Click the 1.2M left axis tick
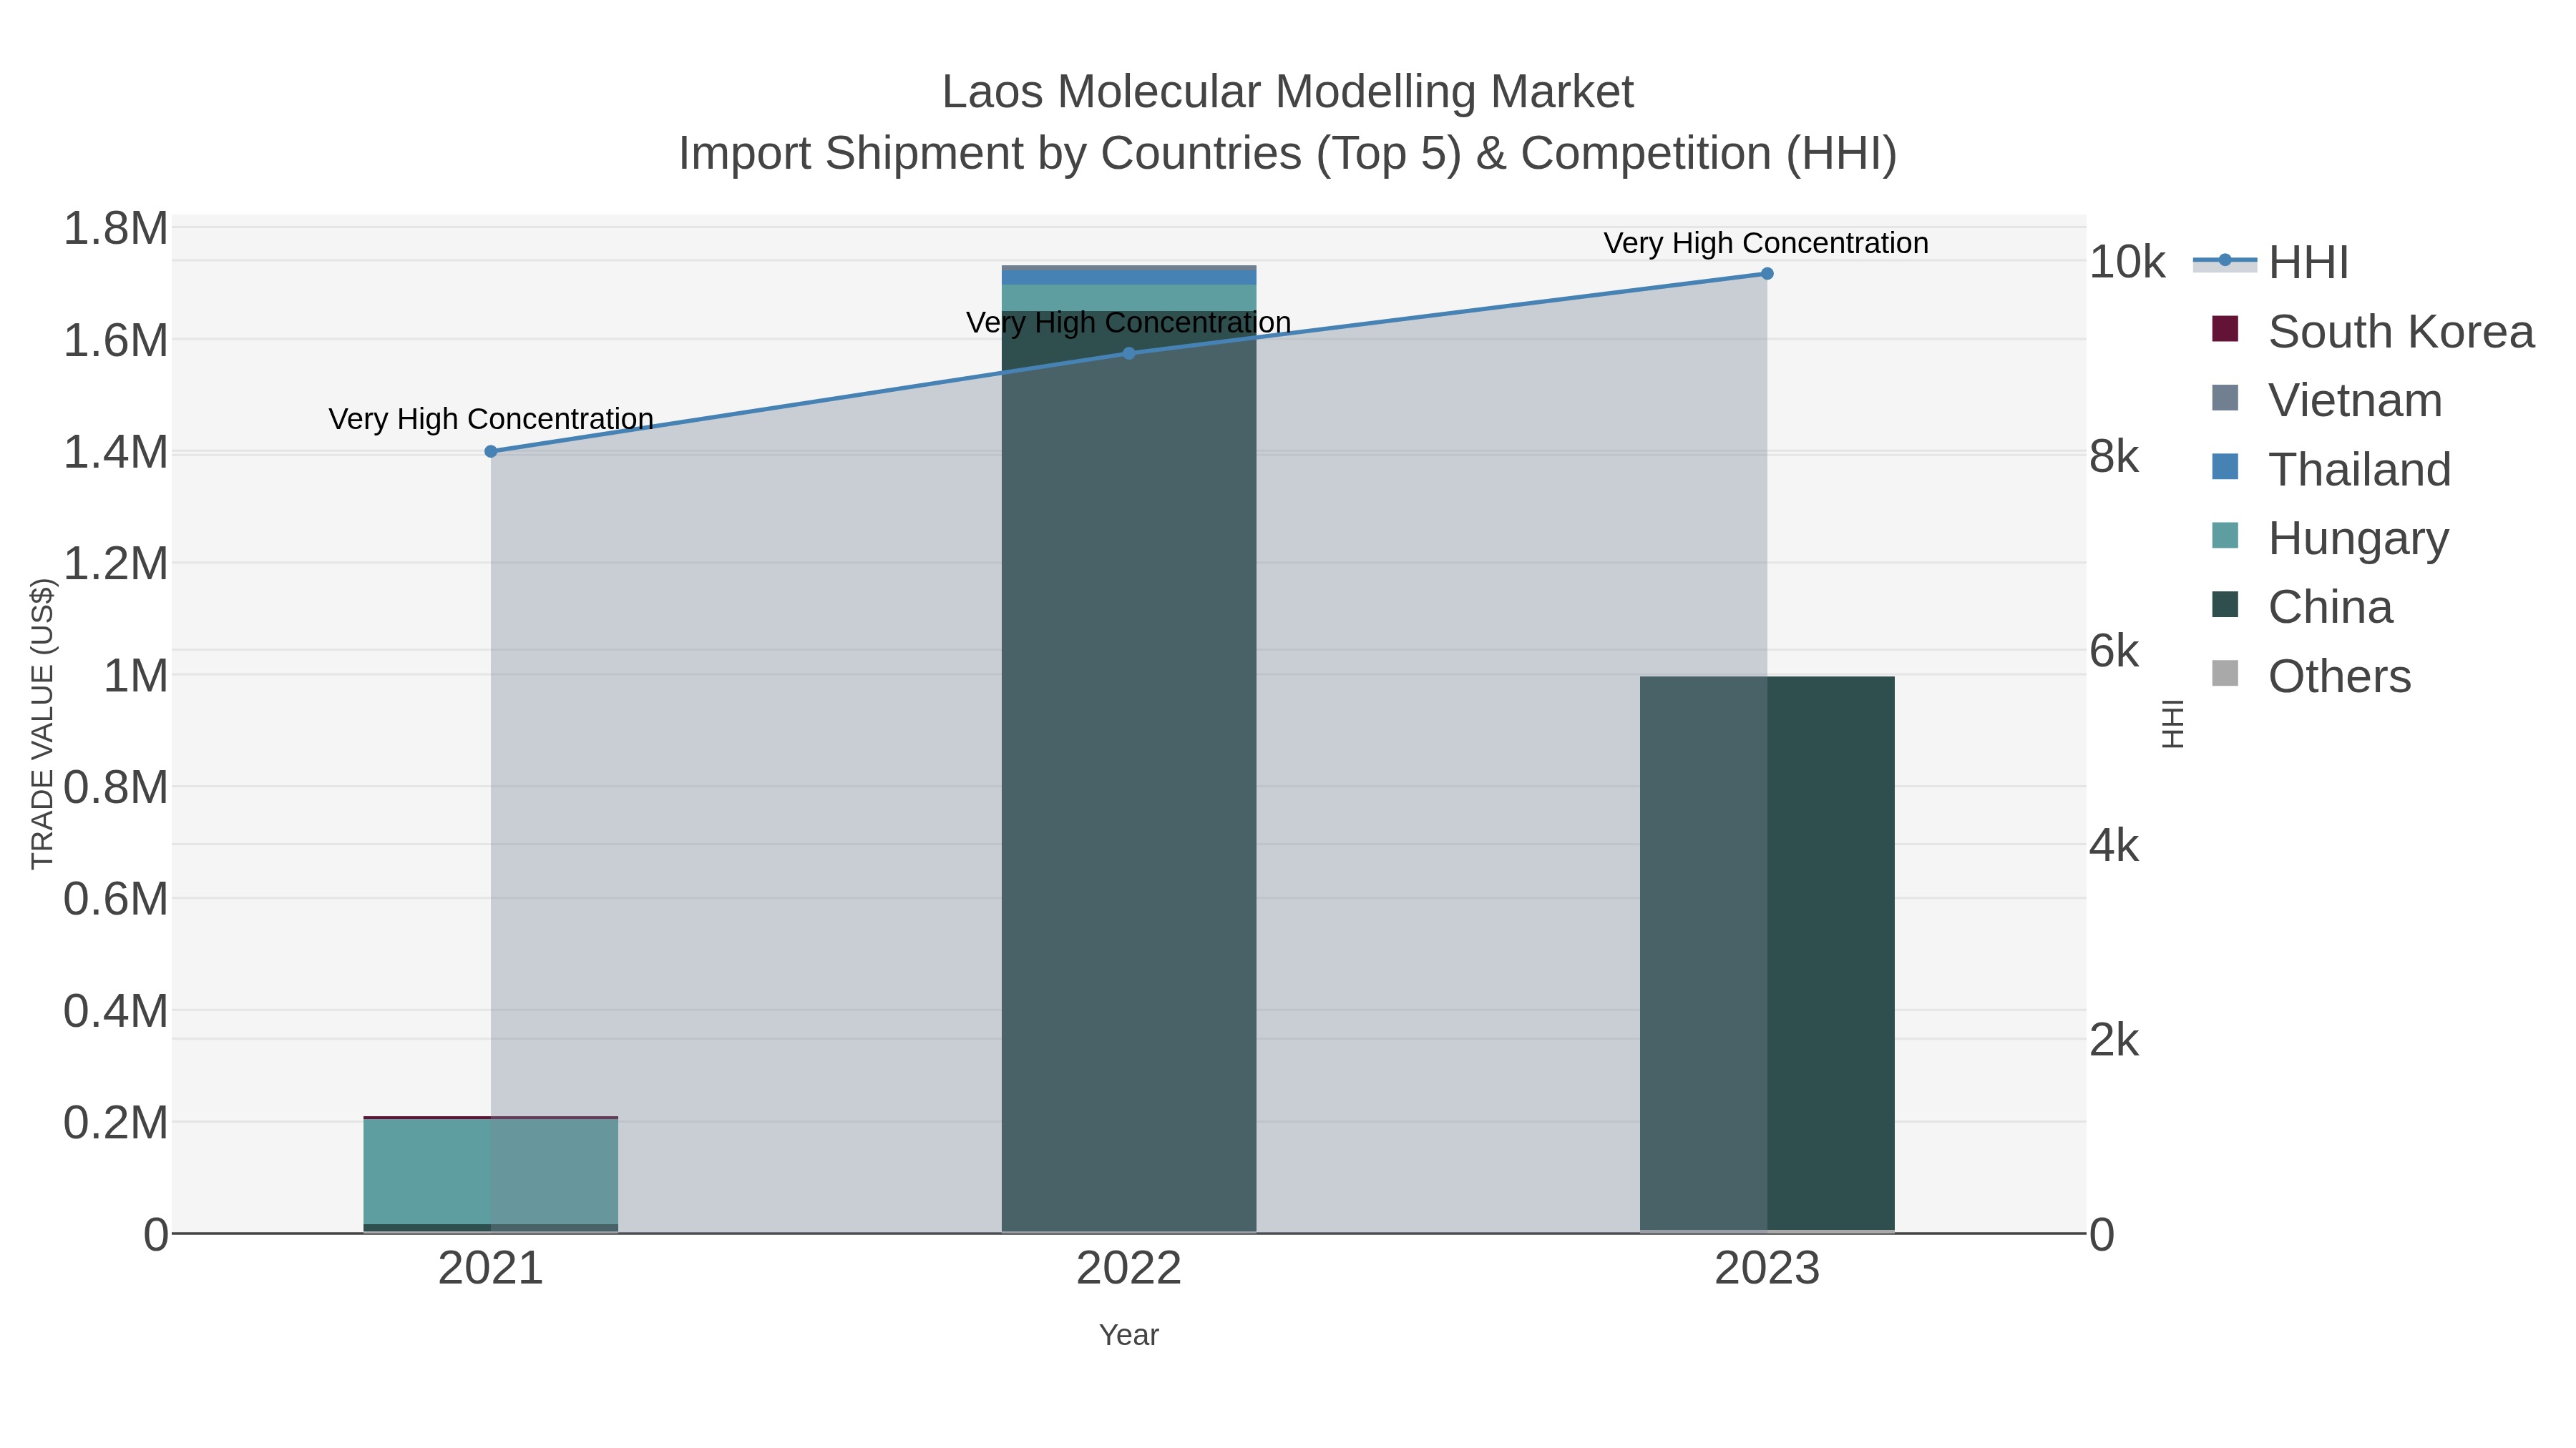 (116, 565)
